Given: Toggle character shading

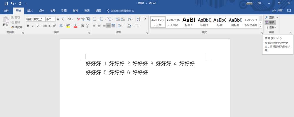Looking at the screenshot, I should 83,26.
